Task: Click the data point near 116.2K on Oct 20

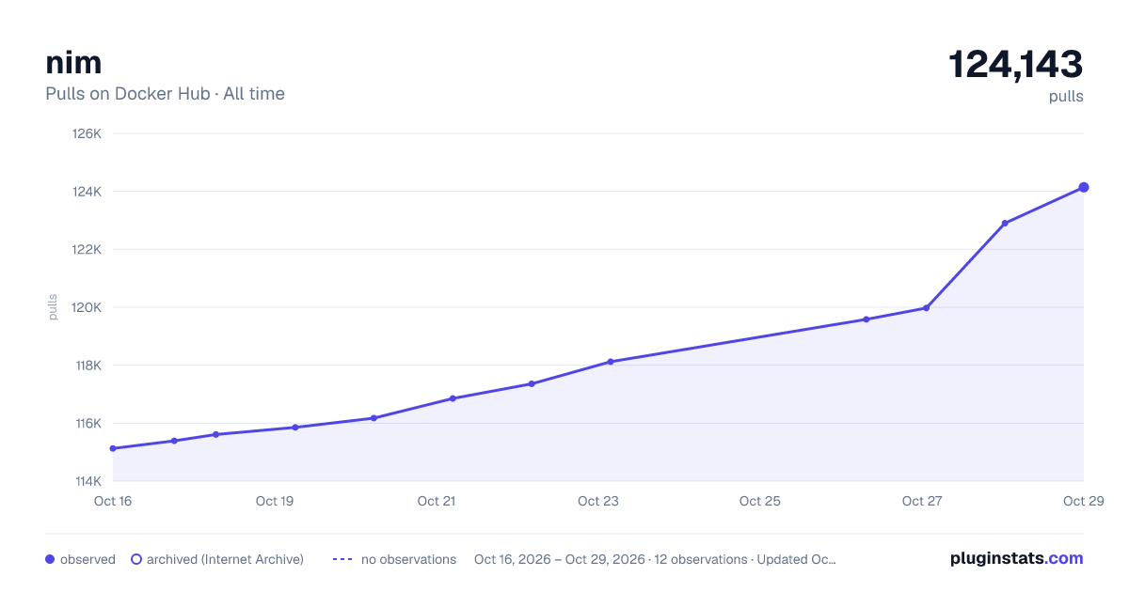Action: (x=374, y=418)
